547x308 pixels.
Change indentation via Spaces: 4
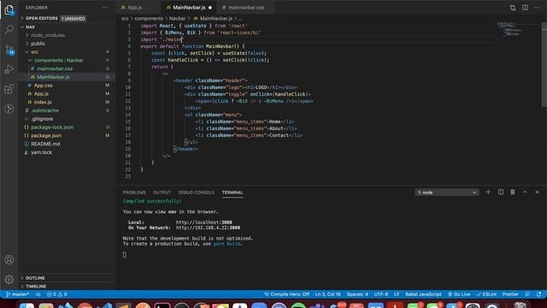coord(357,294)
